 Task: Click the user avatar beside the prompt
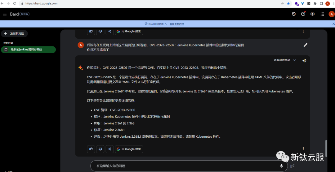tap(81, 45)
